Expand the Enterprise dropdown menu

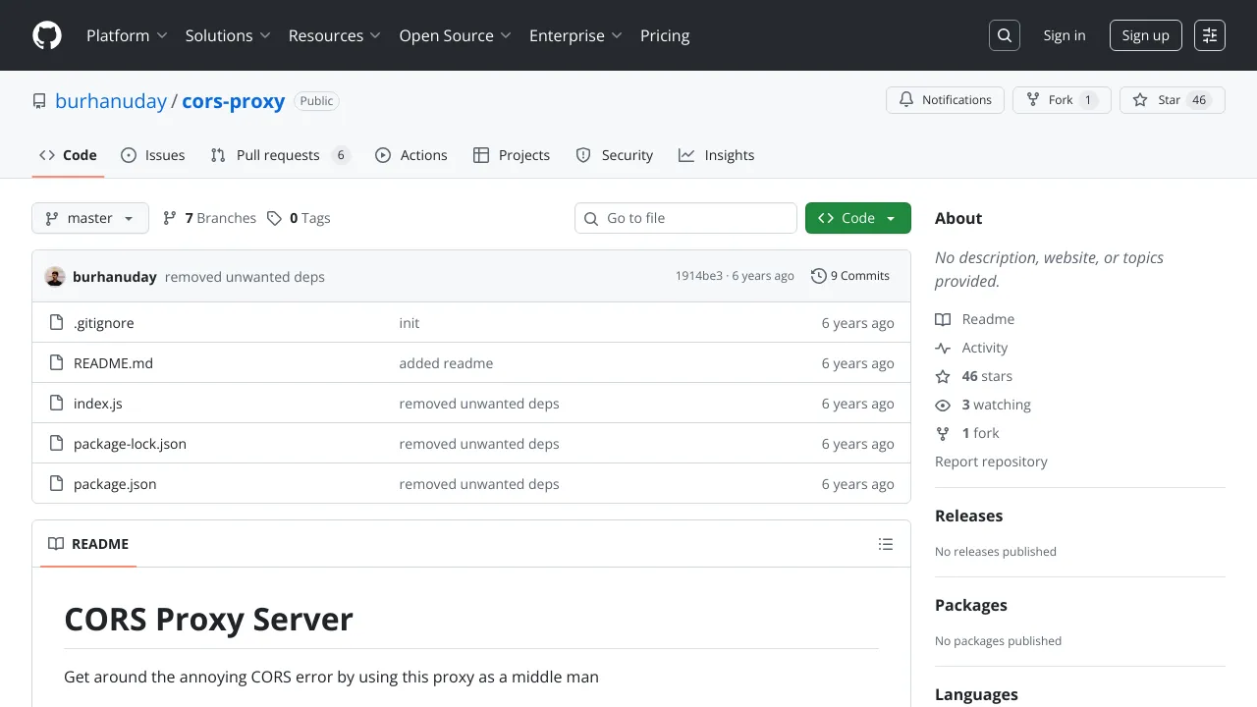pos(576,35)
